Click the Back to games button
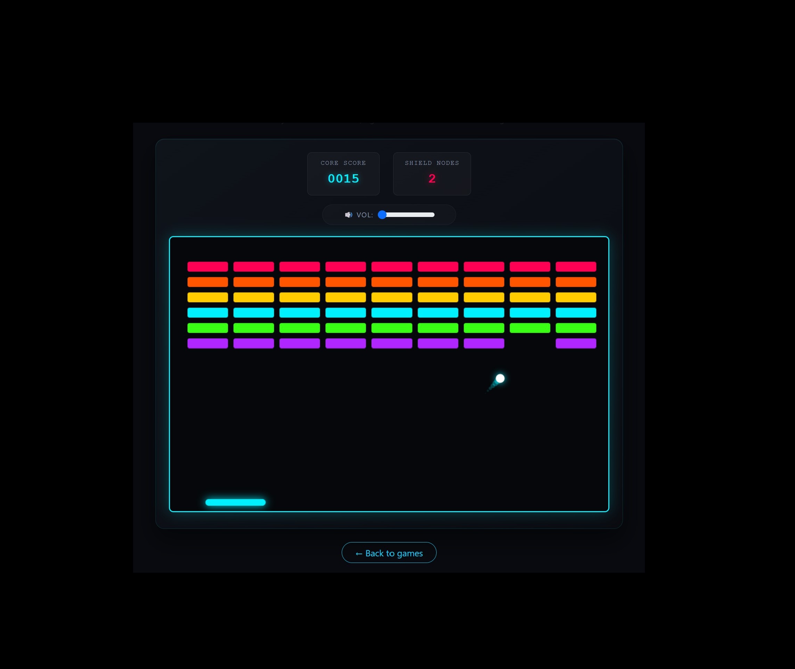The height and width of the screenshot is (669, 795). (389, 553)
